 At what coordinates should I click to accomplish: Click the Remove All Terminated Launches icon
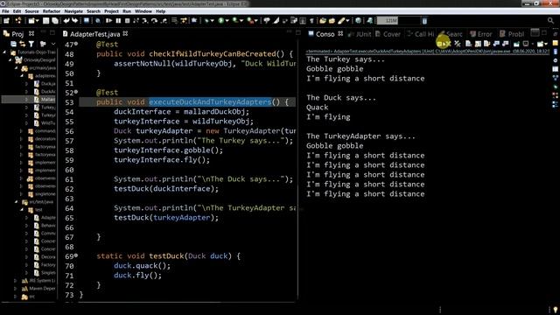pyautogui.click(x=458, y=44)
